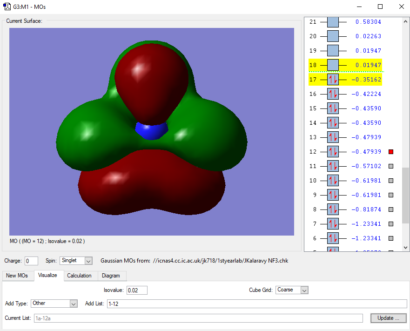Toggle the red surface marker for orbital 12
Image resolution: width=410 pixels, height=331 pixels.
[391, 152]
